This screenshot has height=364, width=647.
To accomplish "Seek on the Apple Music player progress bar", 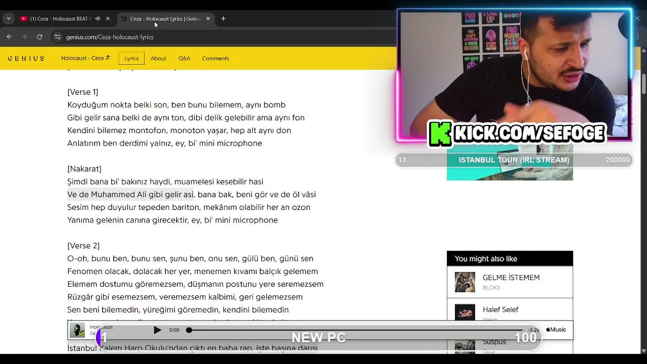I will coord(355,330).
